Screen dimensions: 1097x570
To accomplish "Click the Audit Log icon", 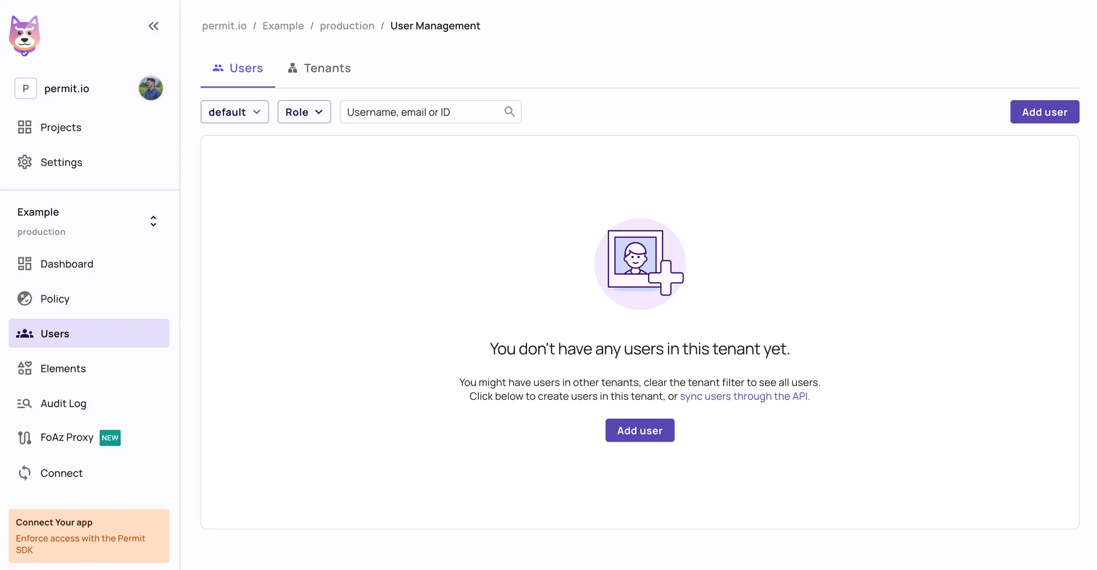I will [x=25, y=404].
